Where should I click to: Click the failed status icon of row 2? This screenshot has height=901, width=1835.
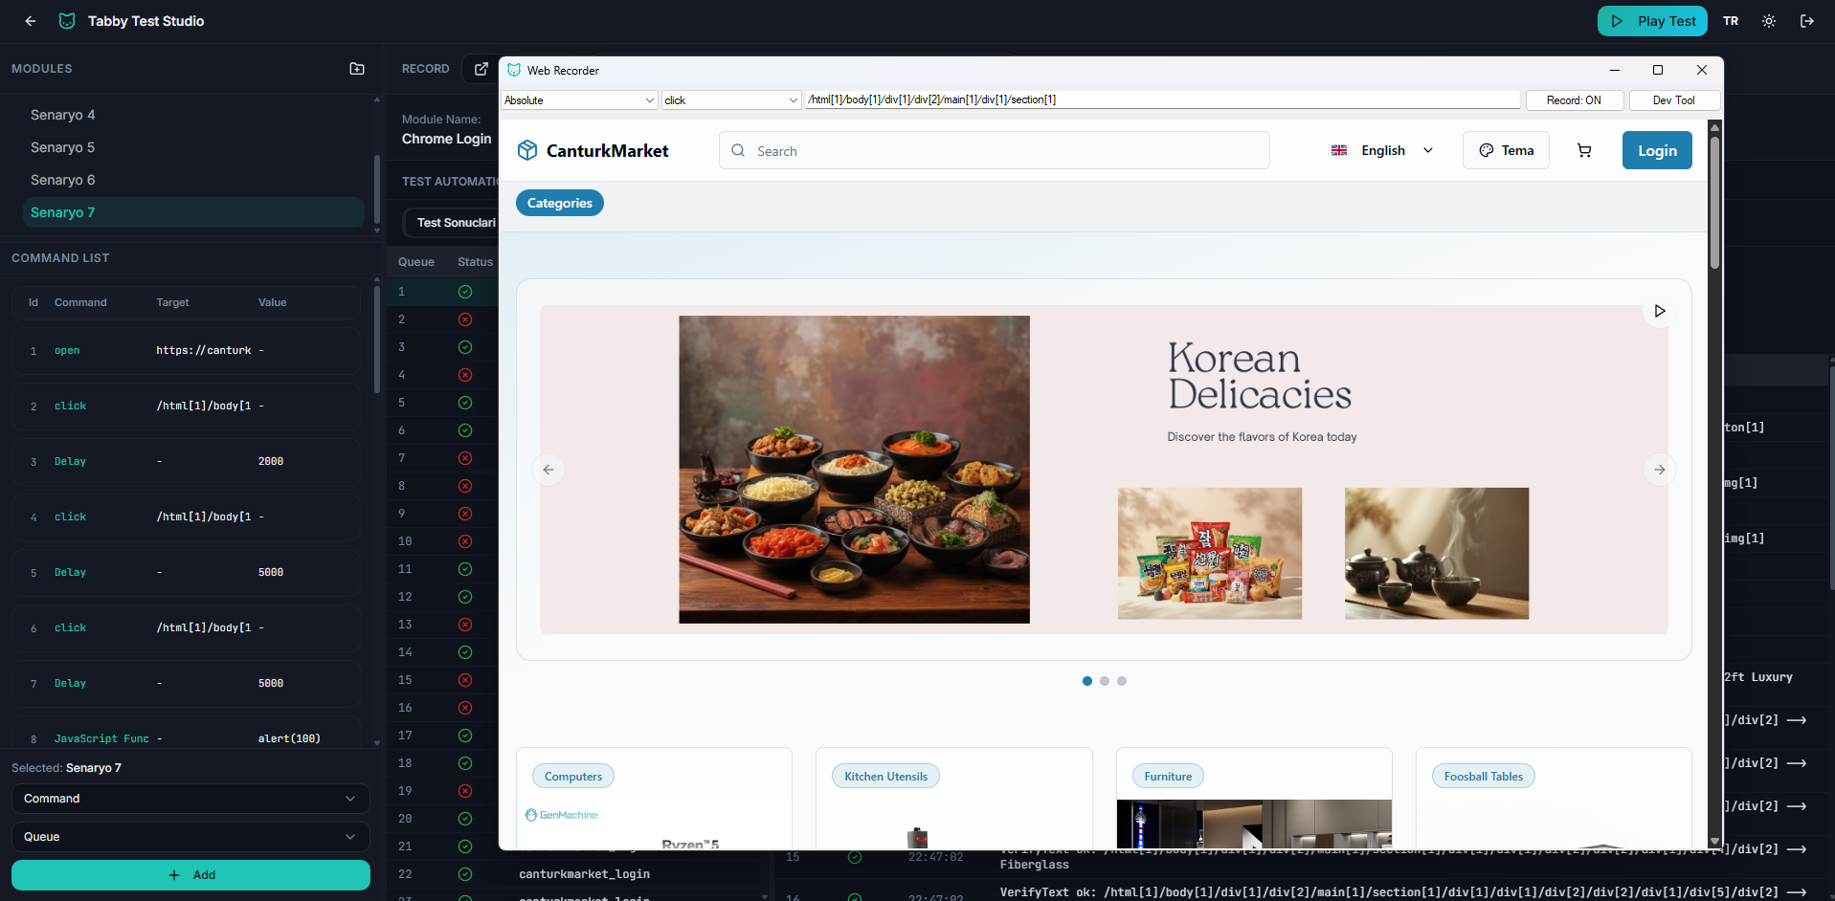[465, 319]
